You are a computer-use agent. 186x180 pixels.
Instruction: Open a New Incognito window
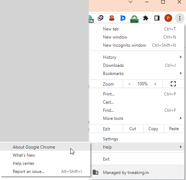(136, 45)
